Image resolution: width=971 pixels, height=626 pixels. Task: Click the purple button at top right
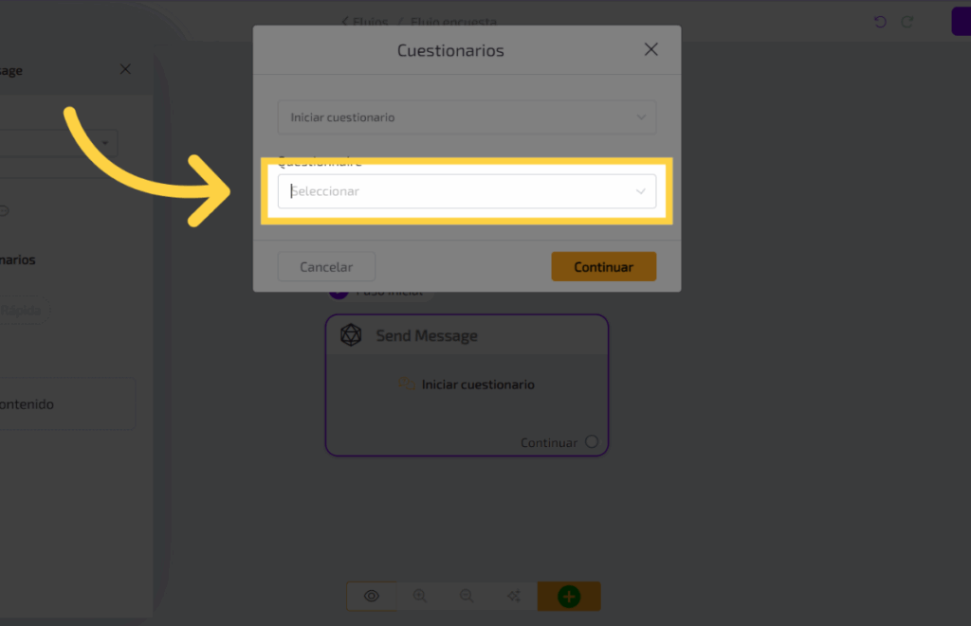pos(961,22)
